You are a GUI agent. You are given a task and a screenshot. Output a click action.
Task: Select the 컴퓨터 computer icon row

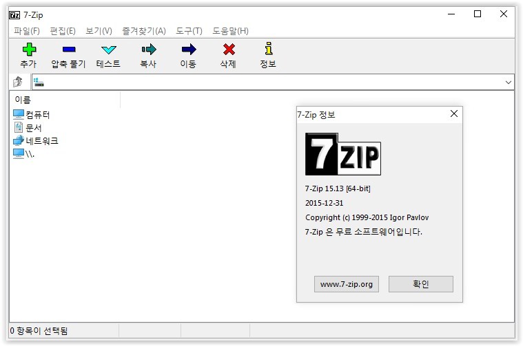(32, 115)
